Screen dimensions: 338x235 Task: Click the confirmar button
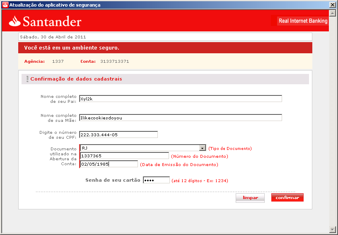(x=287, y=197)
